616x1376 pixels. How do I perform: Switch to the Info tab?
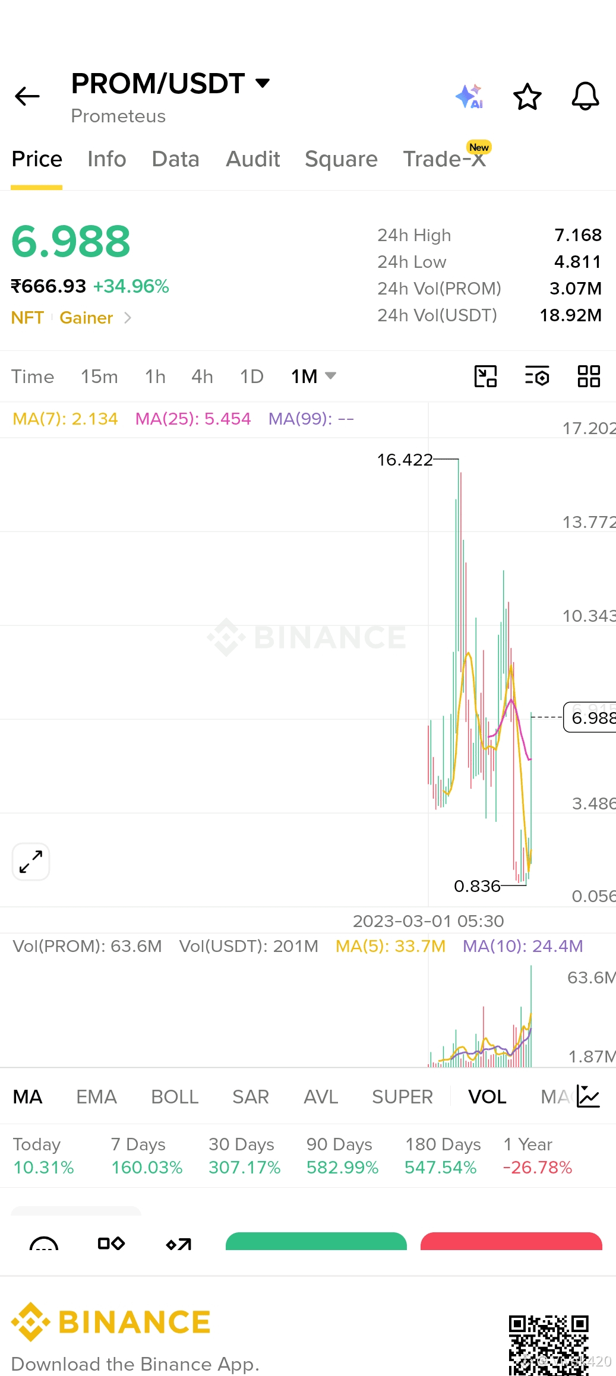pyautogui.click(x=107, y=159)
